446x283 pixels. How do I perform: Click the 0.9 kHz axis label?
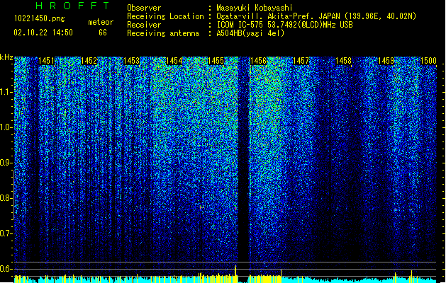[x=6, y=163]
